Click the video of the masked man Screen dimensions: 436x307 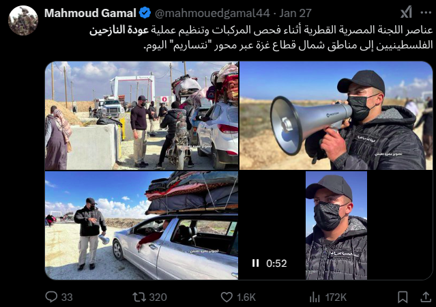(336, 226)
